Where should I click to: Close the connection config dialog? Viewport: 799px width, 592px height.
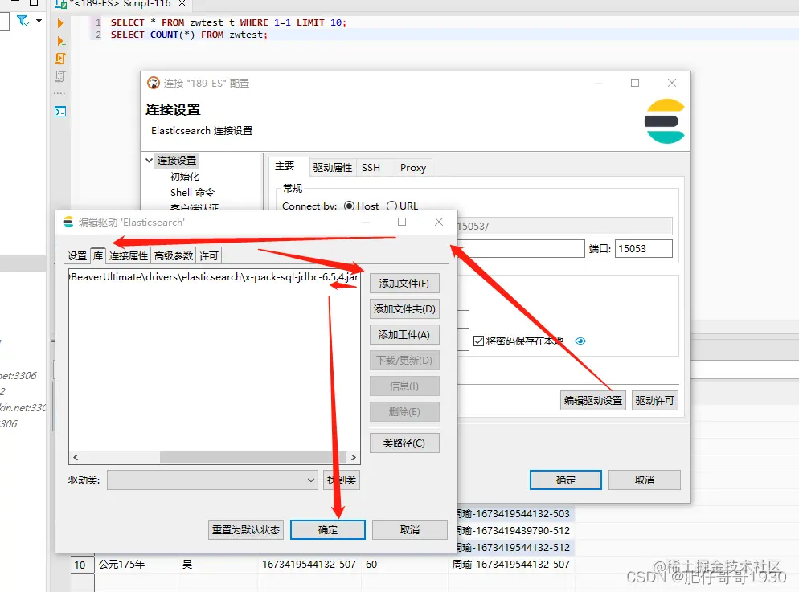[672, 83]
